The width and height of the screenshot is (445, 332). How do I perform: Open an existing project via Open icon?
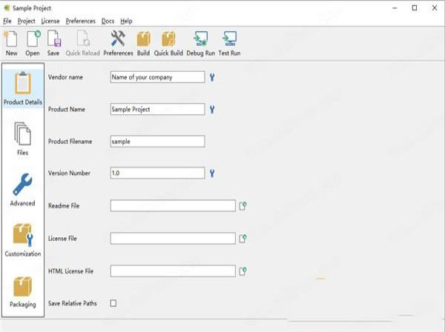click(x=33, y=43)
